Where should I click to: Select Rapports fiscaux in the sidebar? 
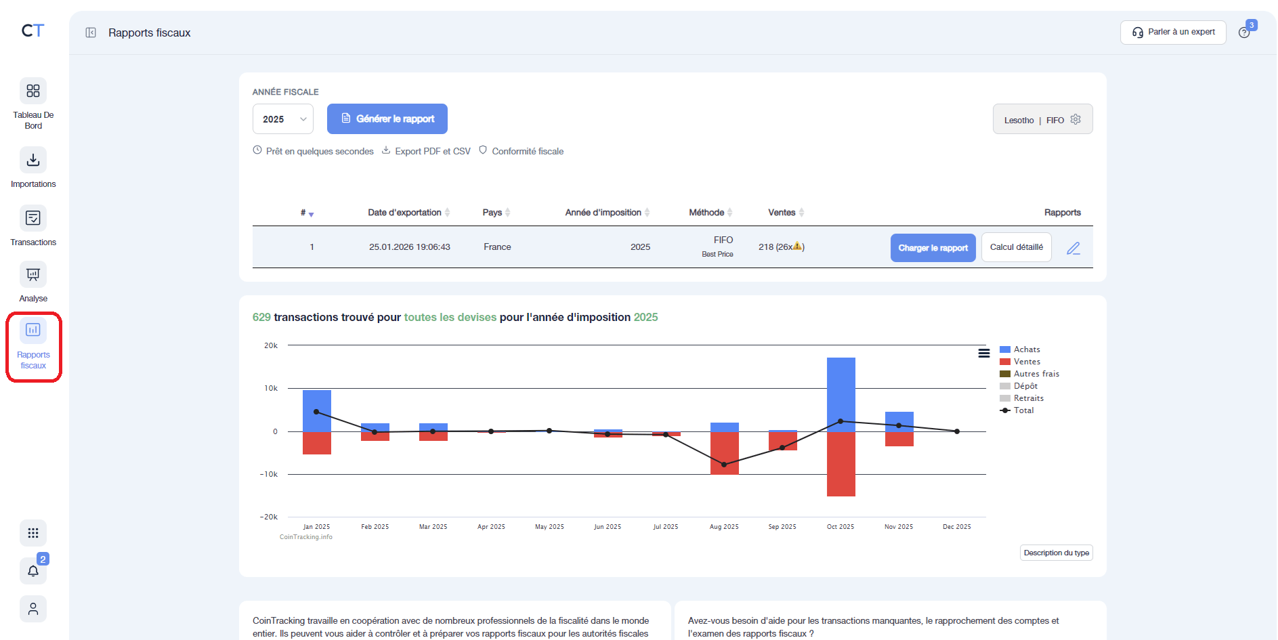tap(33, 346)
